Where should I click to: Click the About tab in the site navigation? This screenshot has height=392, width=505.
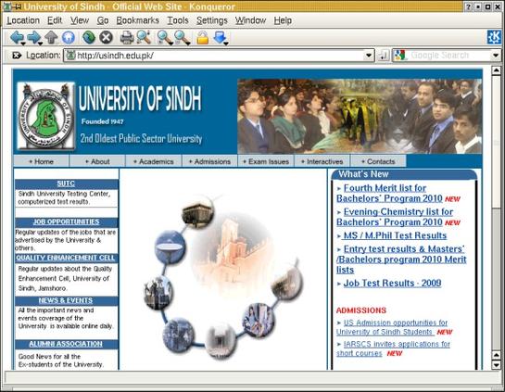point(97,161)
